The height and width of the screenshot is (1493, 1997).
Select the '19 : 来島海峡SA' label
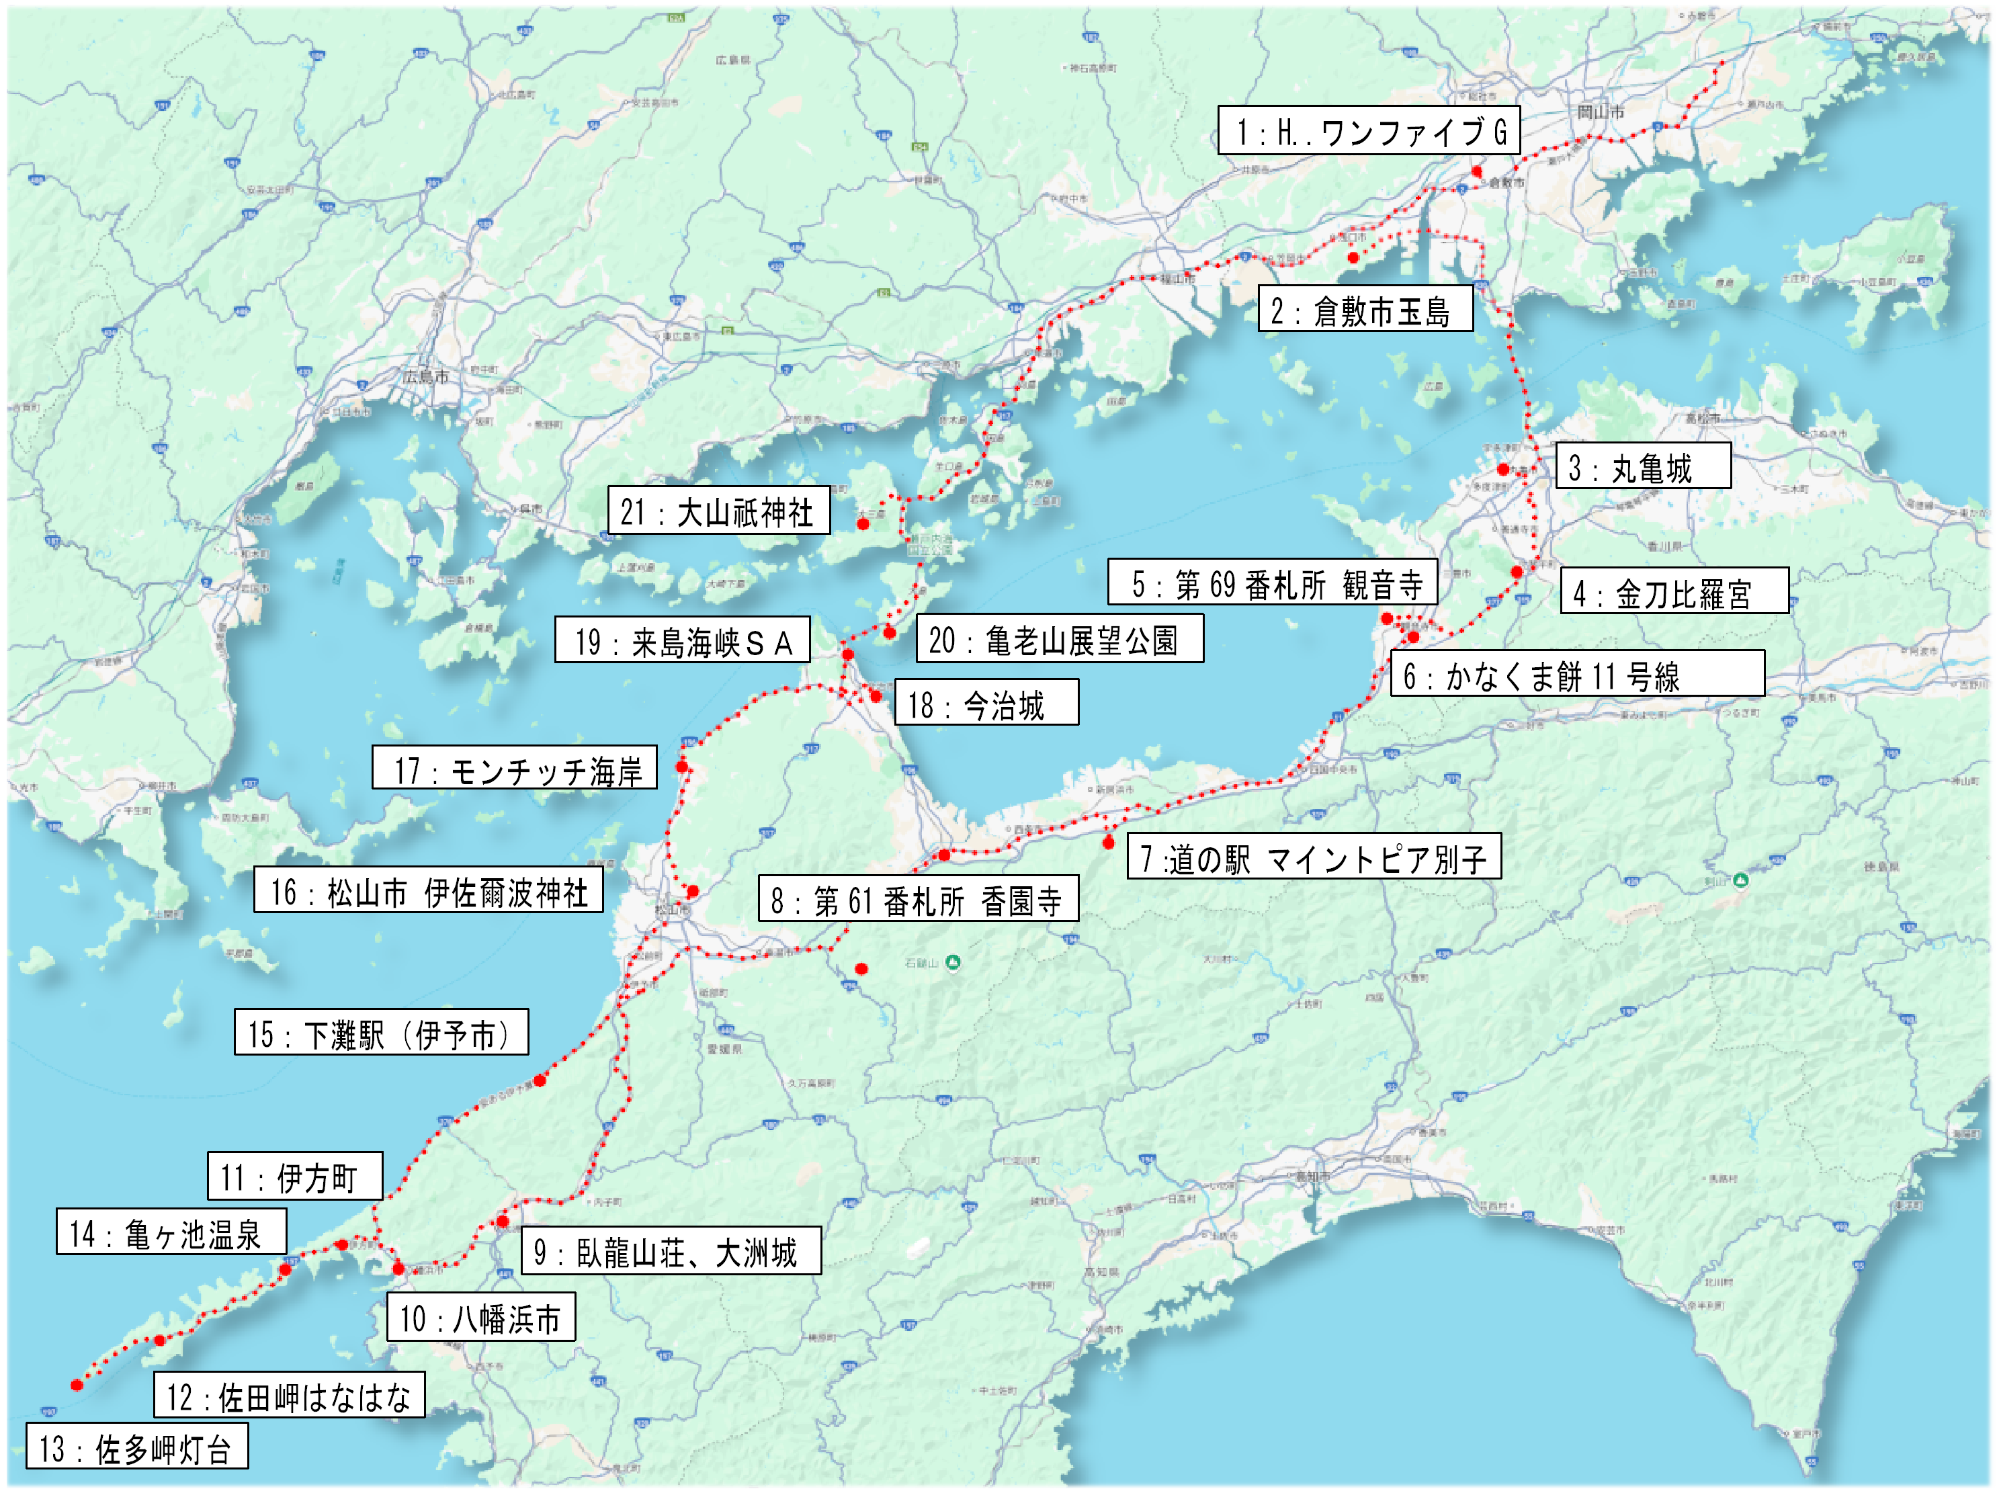click(x=681, y=640)
